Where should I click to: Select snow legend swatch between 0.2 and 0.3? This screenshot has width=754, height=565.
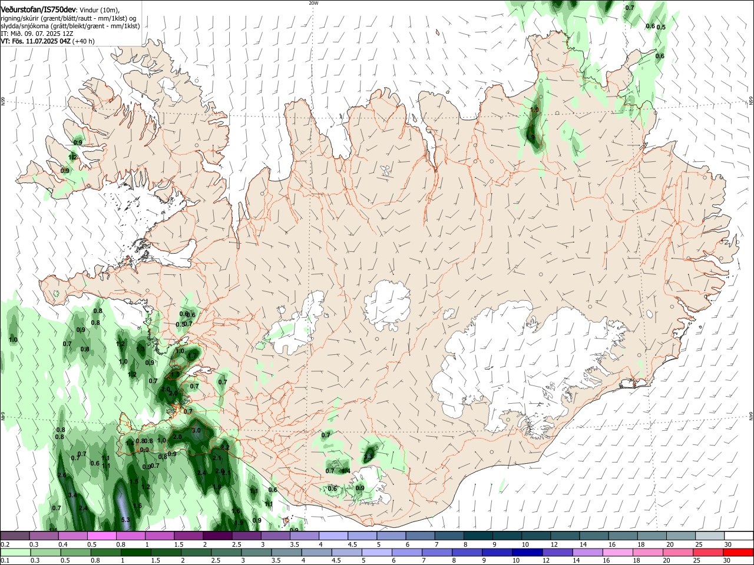coord(15,536)
